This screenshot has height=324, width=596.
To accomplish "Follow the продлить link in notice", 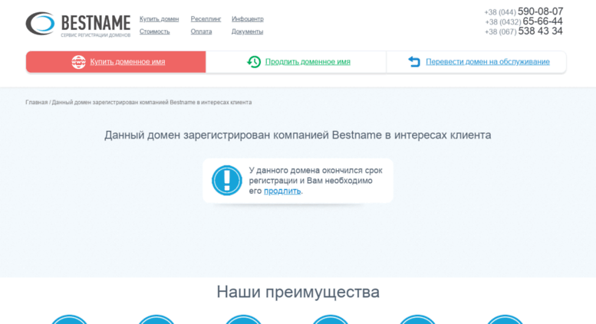I will pos(282,191).
